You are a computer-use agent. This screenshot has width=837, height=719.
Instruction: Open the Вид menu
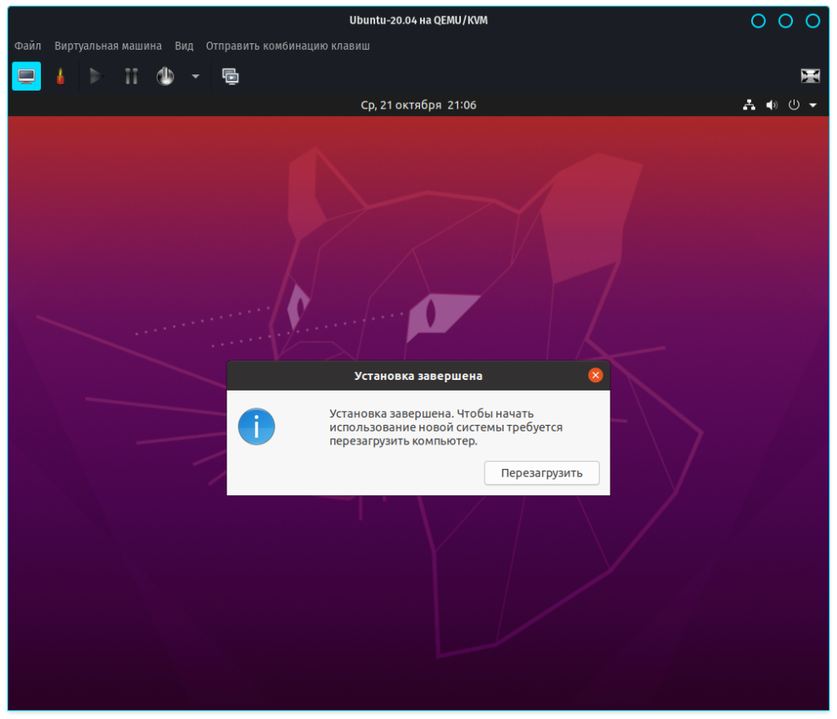click(x=184, y=46)
